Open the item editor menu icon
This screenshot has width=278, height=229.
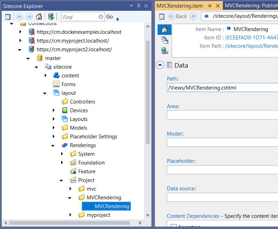(162, 16)
